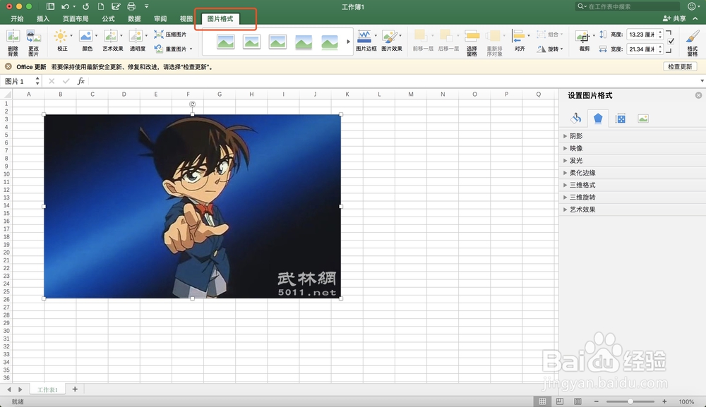Open the 审阅 (Review) tab

[160, 18]
